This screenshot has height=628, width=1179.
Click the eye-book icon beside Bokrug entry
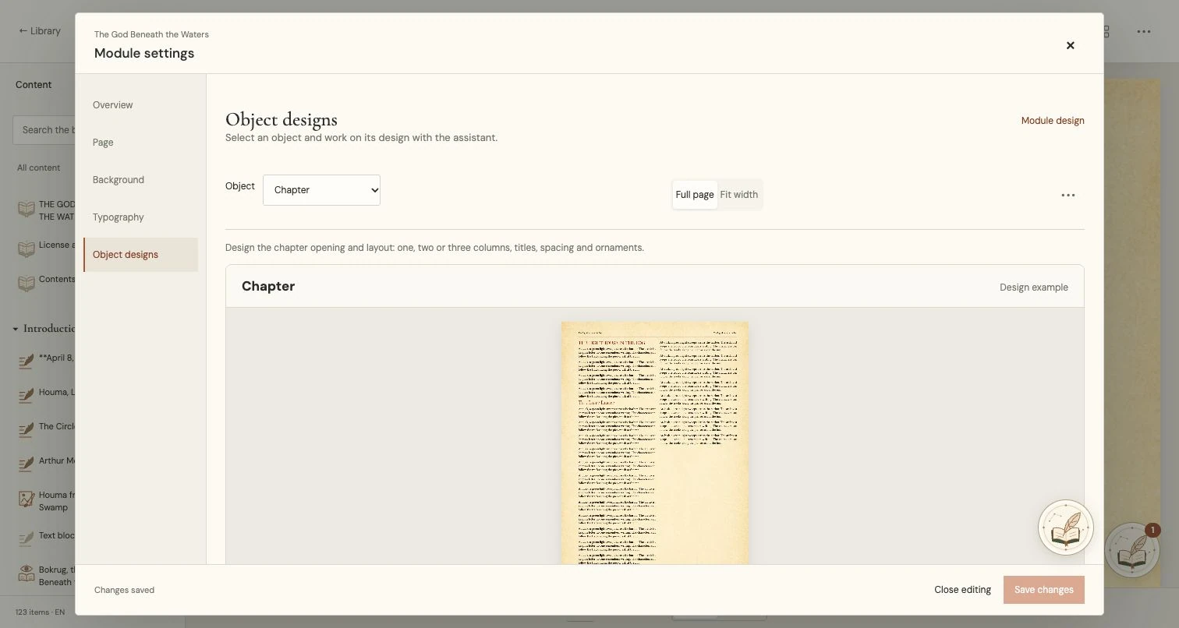coord(27,573)
